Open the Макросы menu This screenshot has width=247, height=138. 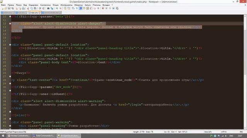click(x=78, y=5)
